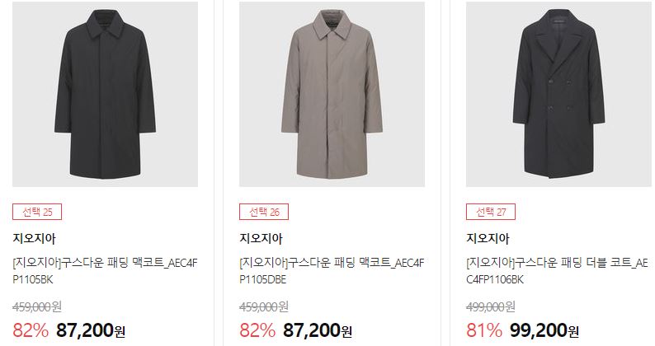
Task: Open the black double coat product image
Action: point(558,94)
